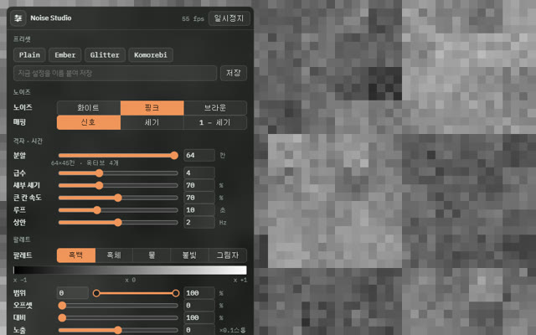Screen dimensions: 536x335
Task: Click the 'x +1' gradient label
Action: point(240,281)
